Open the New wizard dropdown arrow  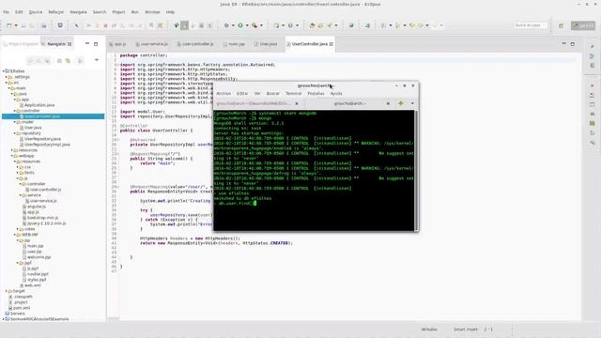[x=16, y=25]
